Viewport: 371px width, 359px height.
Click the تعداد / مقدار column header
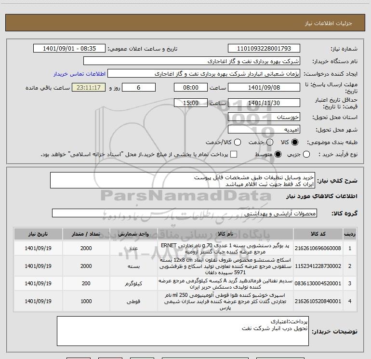click(86, 234)
